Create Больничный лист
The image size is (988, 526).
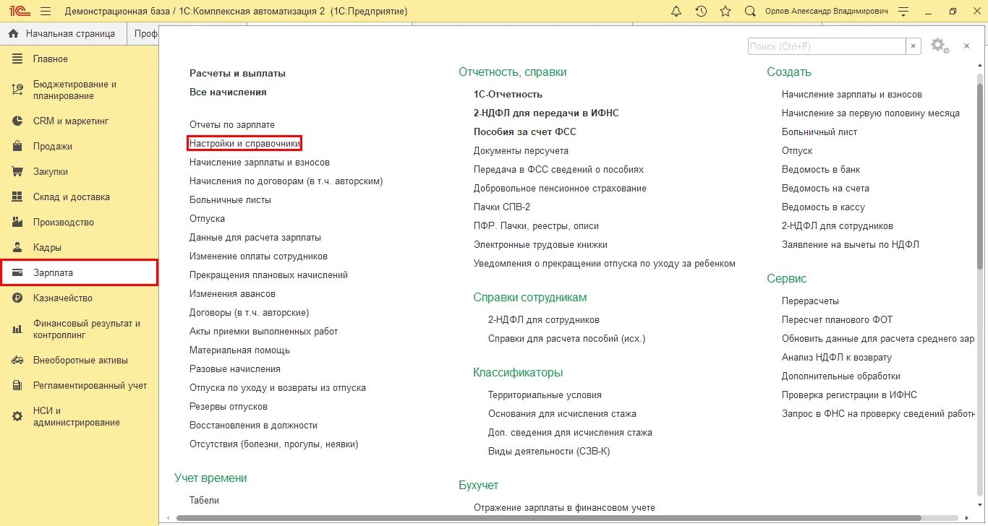(819, 132)
